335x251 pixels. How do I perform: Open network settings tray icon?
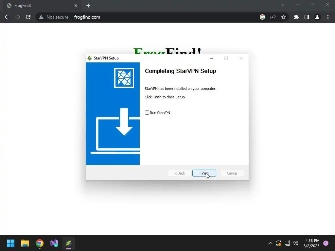coord(287,243)
